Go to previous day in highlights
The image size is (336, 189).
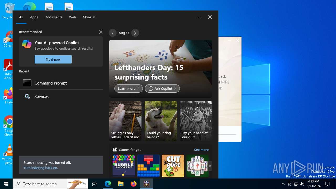113,33
